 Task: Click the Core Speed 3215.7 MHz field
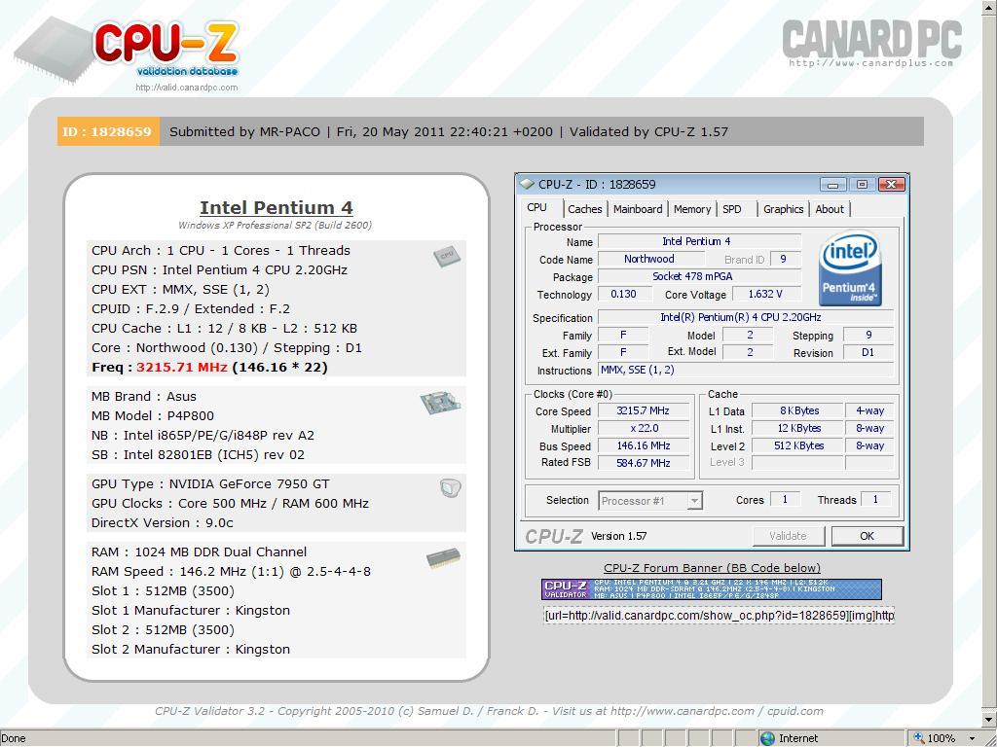coord(643,411)
